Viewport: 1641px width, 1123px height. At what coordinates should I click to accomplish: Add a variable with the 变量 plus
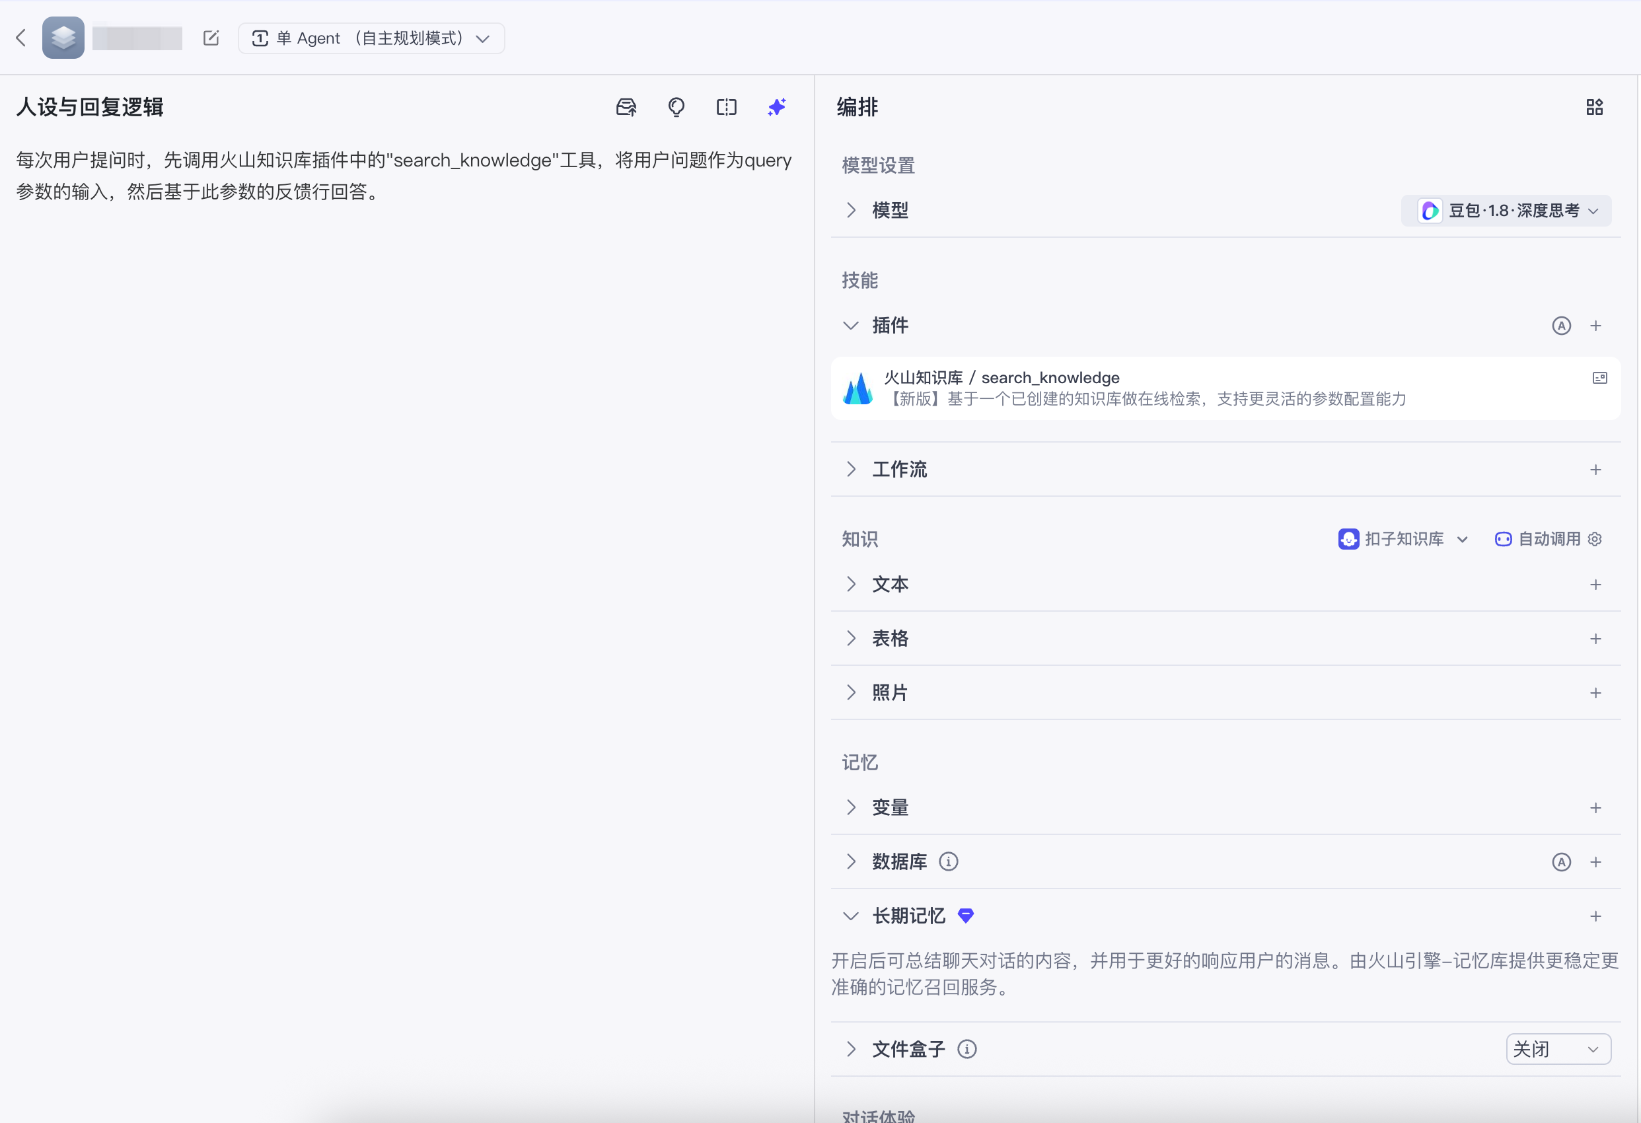(1596, 808)
